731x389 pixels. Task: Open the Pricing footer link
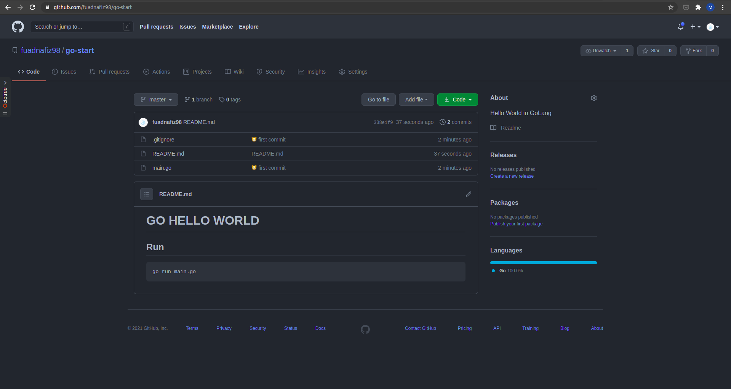pyautogui.click(x=465, y=328)
